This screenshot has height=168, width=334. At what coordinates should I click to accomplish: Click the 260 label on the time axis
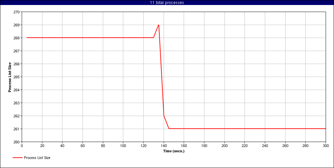[285, 146]
